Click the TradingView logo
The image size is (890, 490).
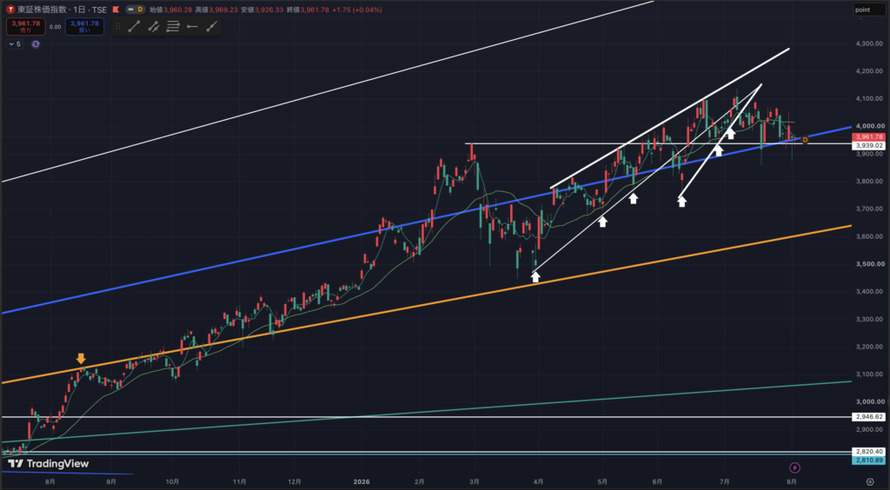[49, 464]
